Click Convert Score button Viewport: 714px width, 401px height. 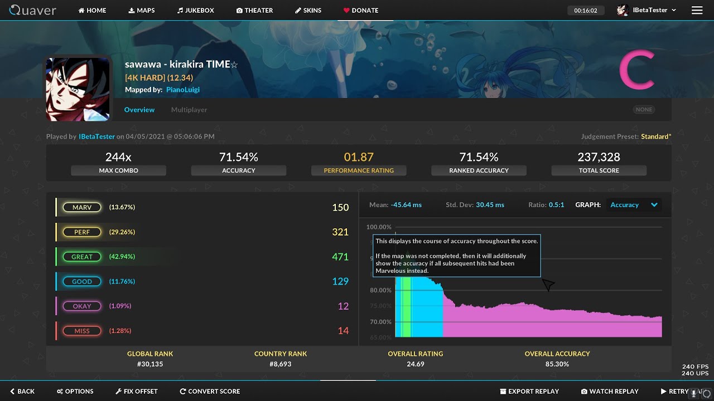pos(210,391)
